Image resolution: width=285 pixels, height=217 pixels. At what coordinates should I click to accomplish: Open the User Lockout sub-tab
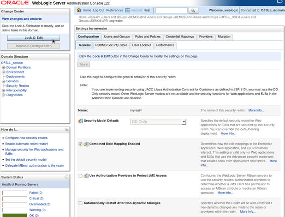pos(142,45)
